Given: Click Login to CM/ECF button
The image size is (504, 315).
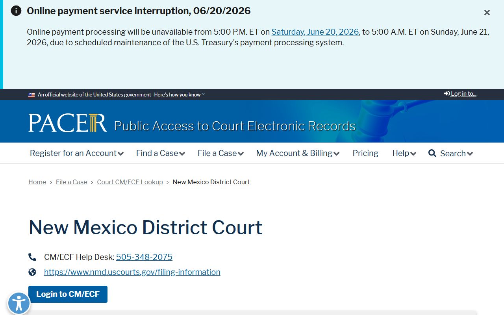Looking at the screenshot, I should click(68, 294).
